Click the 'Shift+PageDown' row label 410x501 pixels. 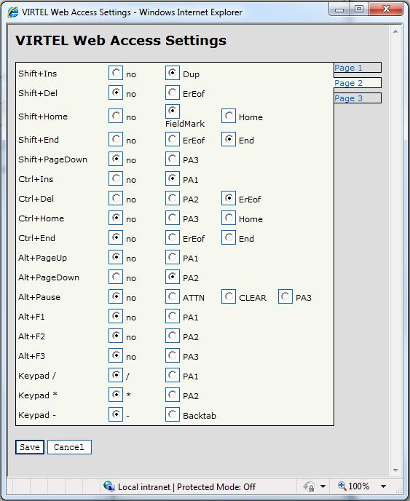point(52,159)
